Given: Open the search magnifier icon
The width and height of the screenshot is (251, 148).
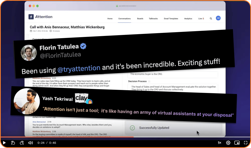Looking at the screenshot, I should [211, 19].
